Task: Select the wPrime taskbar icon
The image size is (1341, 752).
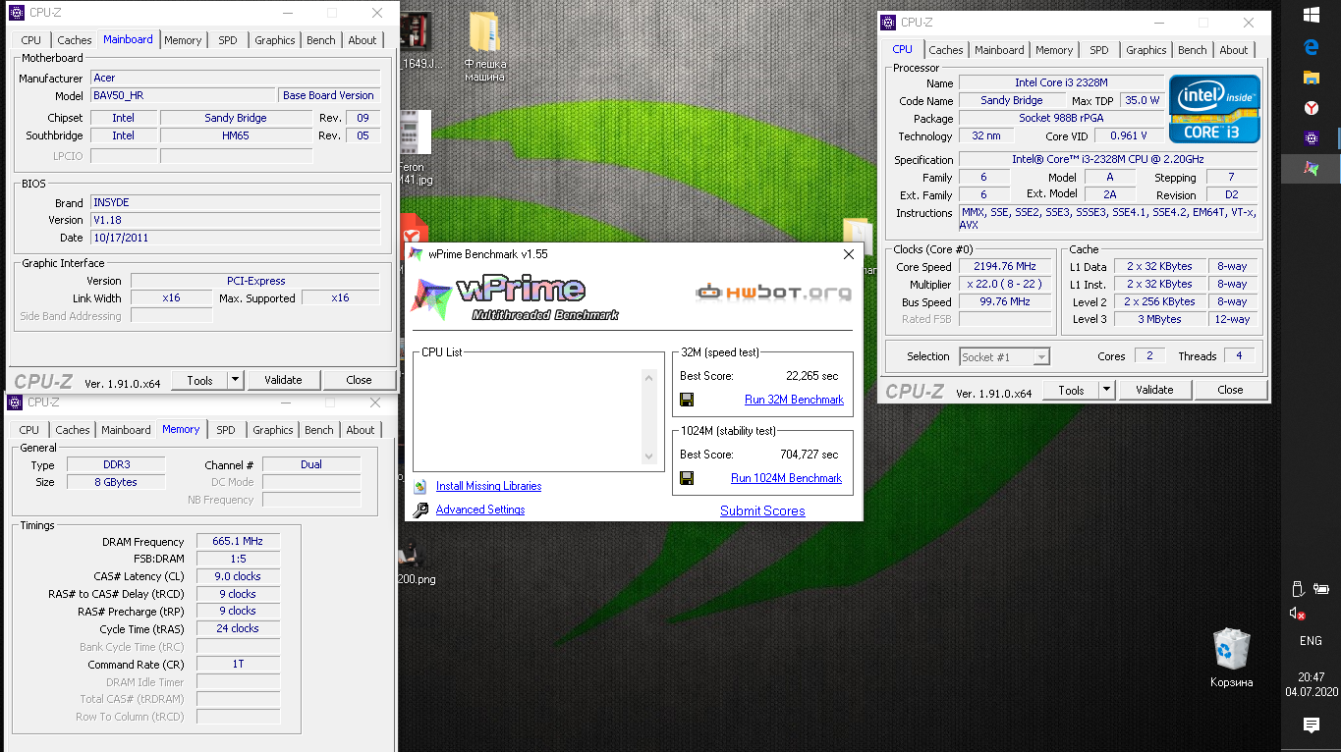Action: (x=1311, y=168)
